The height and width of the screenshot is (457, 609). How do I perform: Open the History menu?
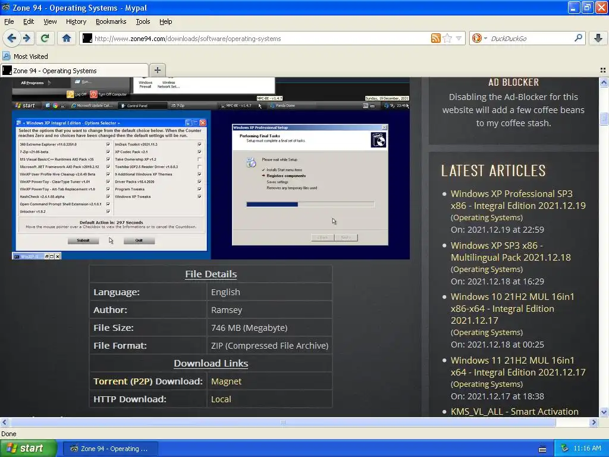point(76,21)
